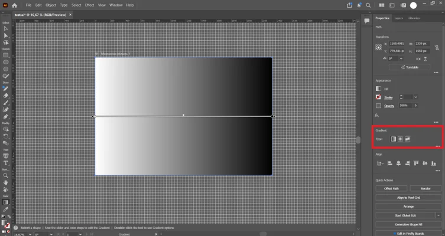
Task: Click the Recolor button
Action: click(x=425, y=188)
